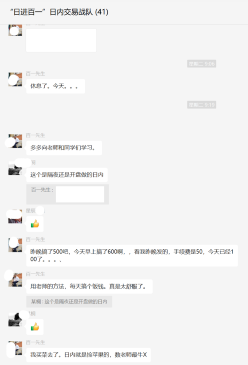
Task: Click the 星辰 user avatar
Action: 15,217
